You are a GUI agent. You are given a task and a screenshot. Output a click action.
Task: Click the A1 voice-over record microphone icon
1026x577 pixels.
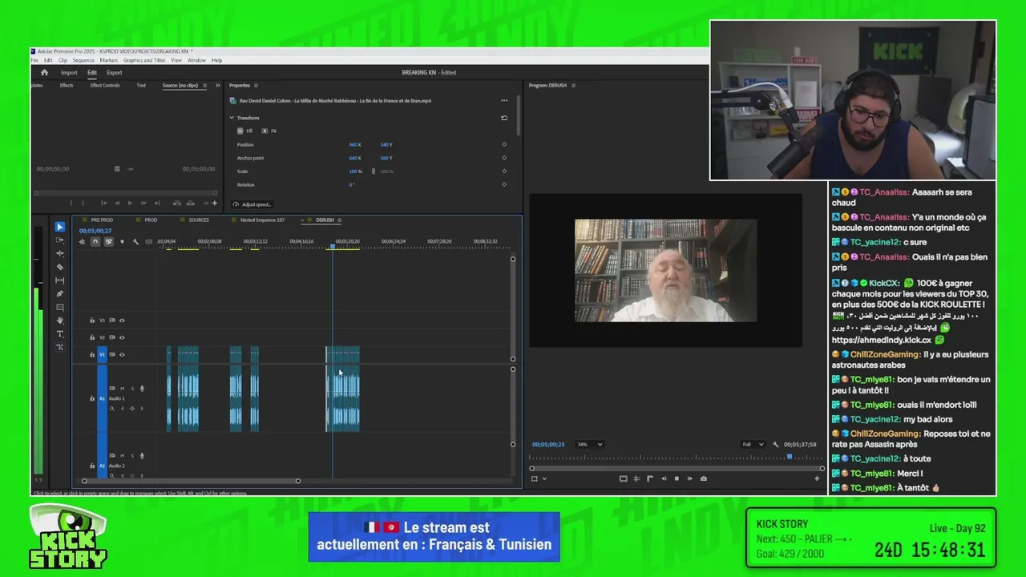click(x=142, y=389)
